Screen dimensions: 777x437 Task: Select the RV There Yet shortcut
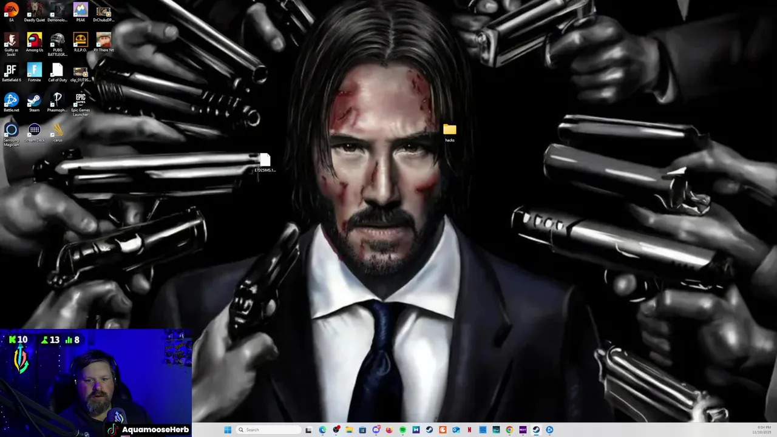click(104, 42)
